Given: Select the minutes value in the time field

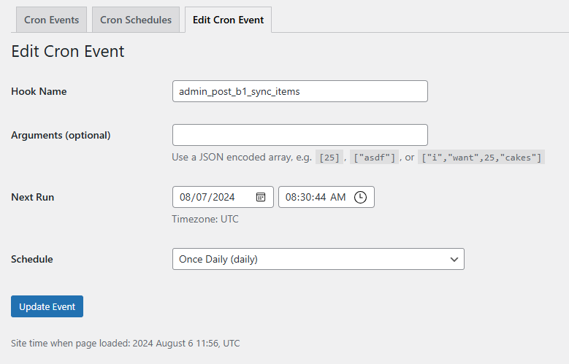Looking at the screenshot, I should (x=307, y=197).
